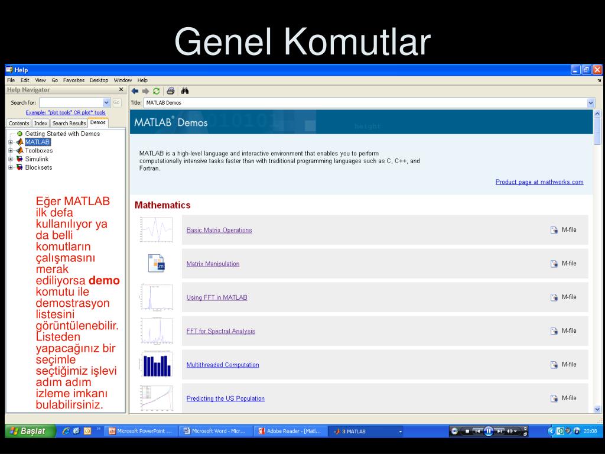Expand the Toolboxes tree node
Image resolution: width=605 pixels, height=454 pixels.
click(x=11, y=151)
